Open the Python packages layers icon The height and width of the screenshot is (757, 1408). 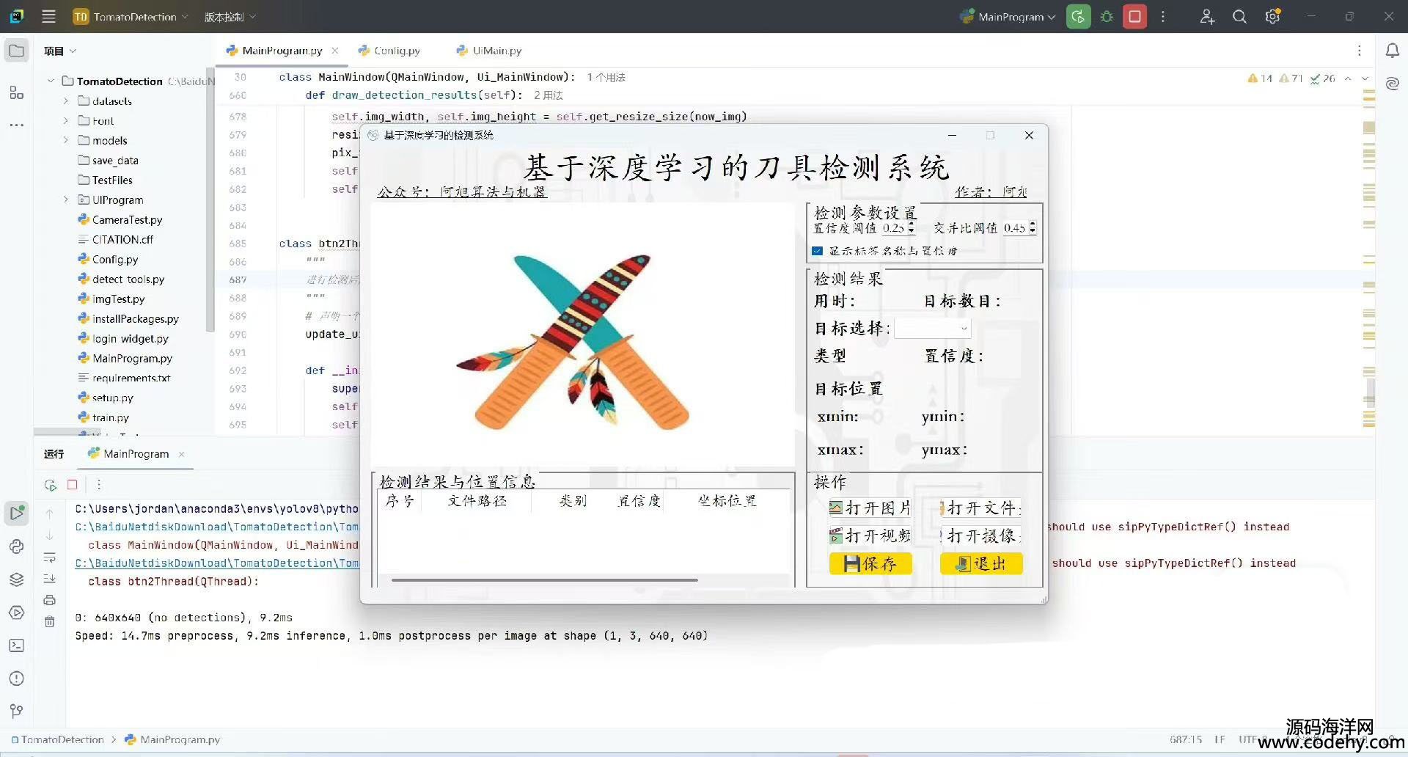click(x=17, y=579)
